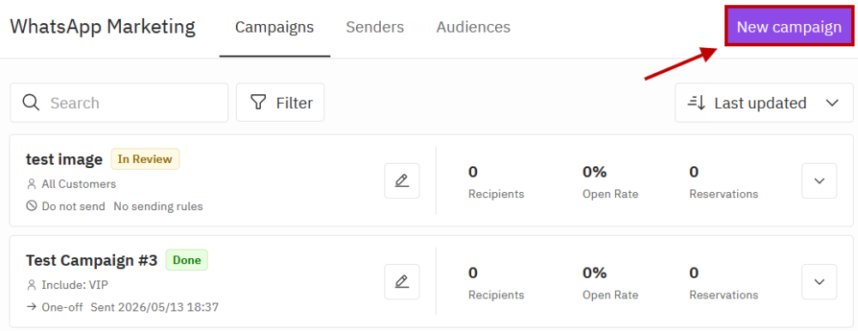This screenshot has width=858, height=331.
Task: Expand Test Campaign #3 details chevron
Action: 819,282
